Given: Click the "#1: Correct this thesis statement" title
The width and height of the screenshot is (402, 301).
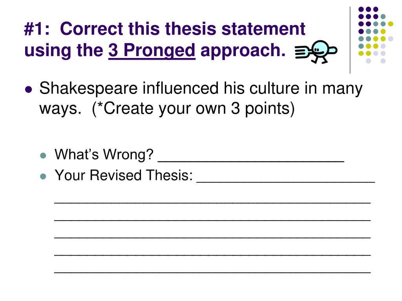Looking at the screenshot, I should 164,28.
